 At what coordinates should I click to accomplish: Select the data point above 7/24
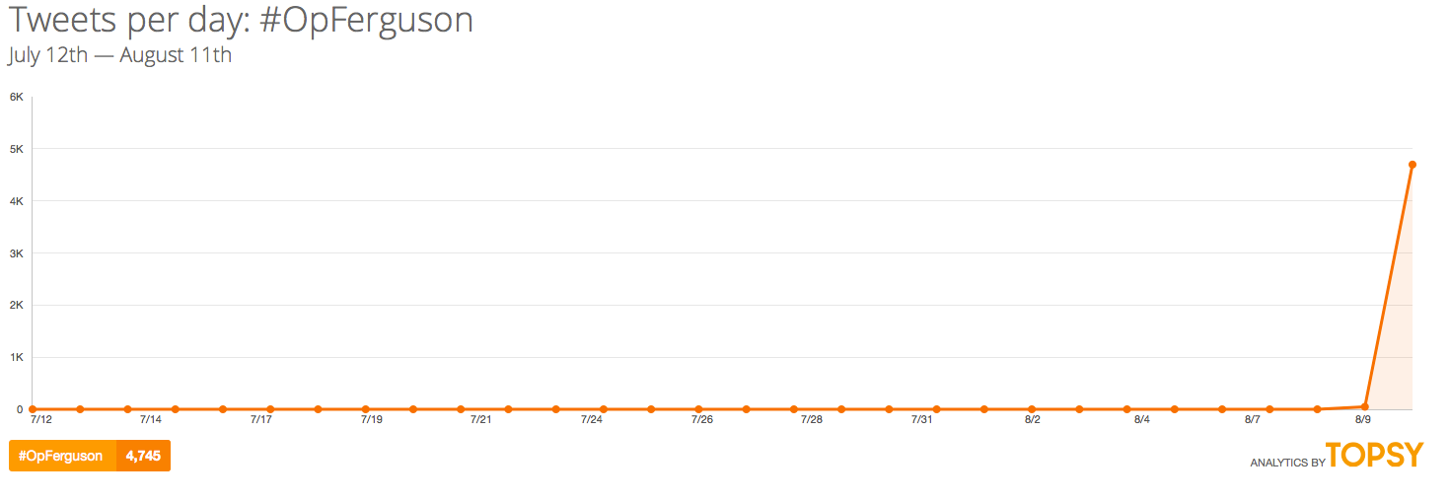click(x=604, y=408)
